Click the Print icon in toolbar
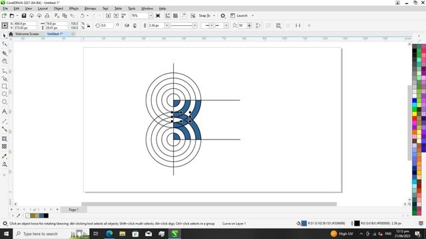426x239 pixels. click(47, 16)
